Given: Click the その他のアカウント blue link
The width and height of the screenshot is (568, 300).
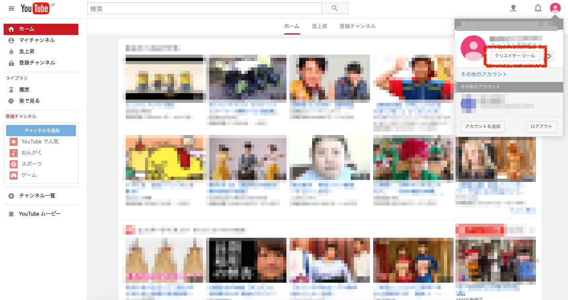Looking at the screenshot, I should 484,74.
